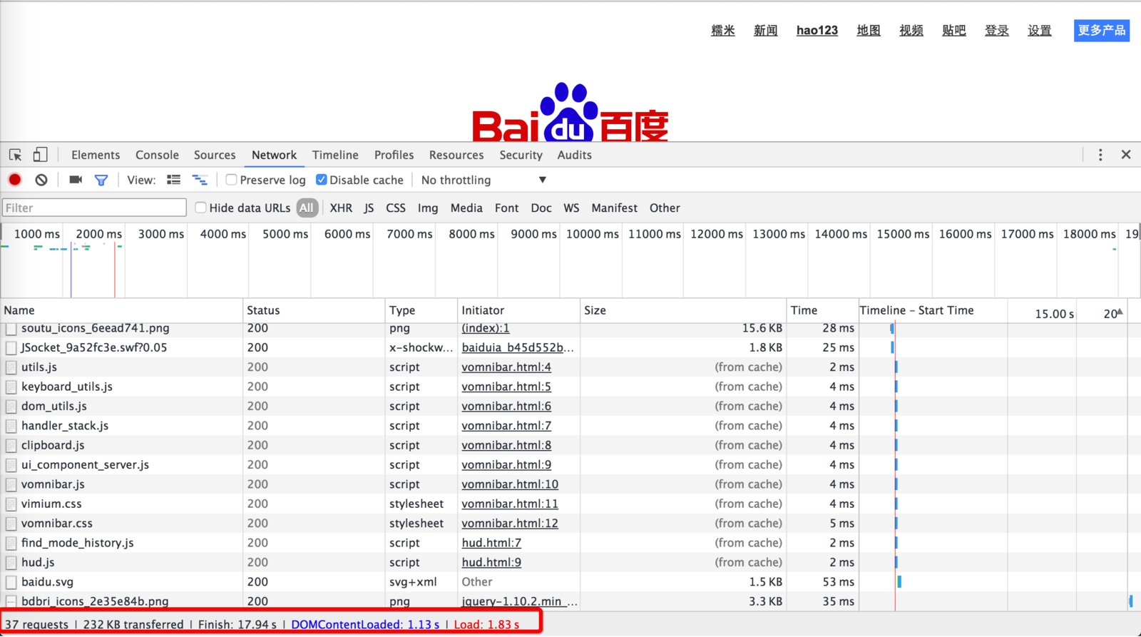Filter requests by JS type
The image size is (1141, 637).
click(x=369, y=208)
